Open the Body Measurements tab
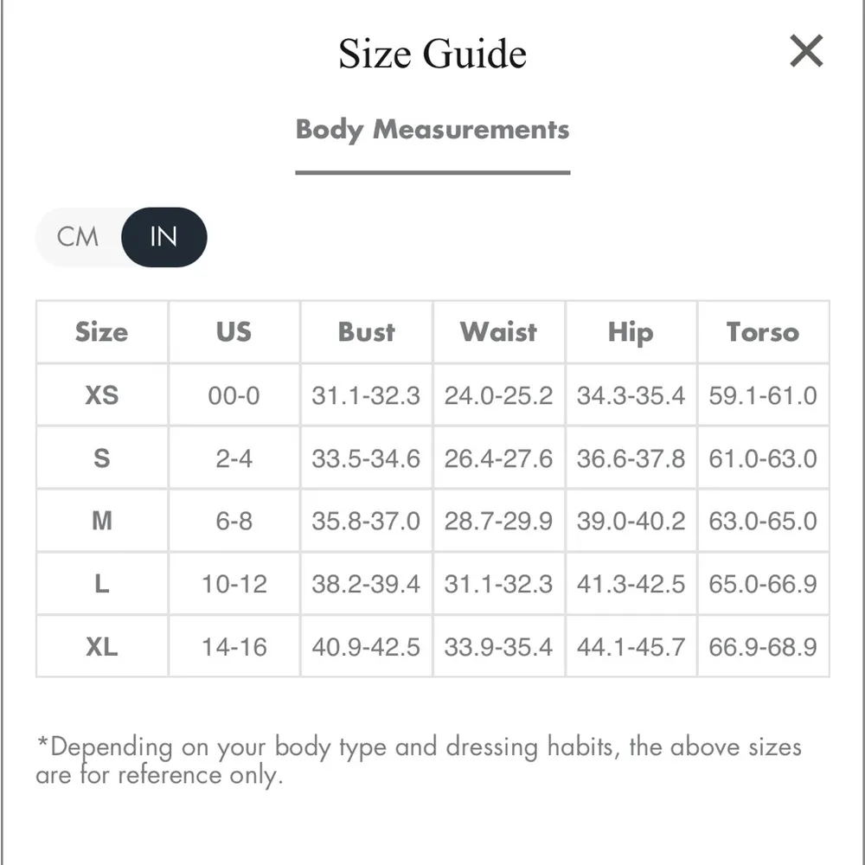This screenshot has width=865, height=865. pyautogui.click(x=432, y=130)
